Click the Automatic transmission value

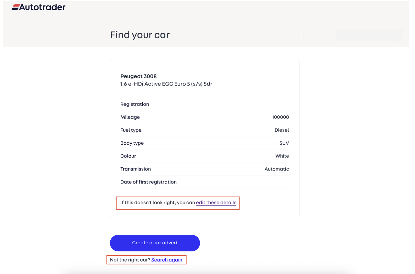pyautogui.click(x=277, y=169)
